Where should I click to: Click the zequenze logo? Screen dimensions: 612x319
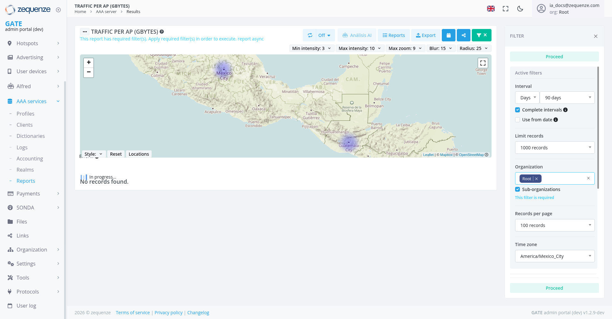[28, 10]
